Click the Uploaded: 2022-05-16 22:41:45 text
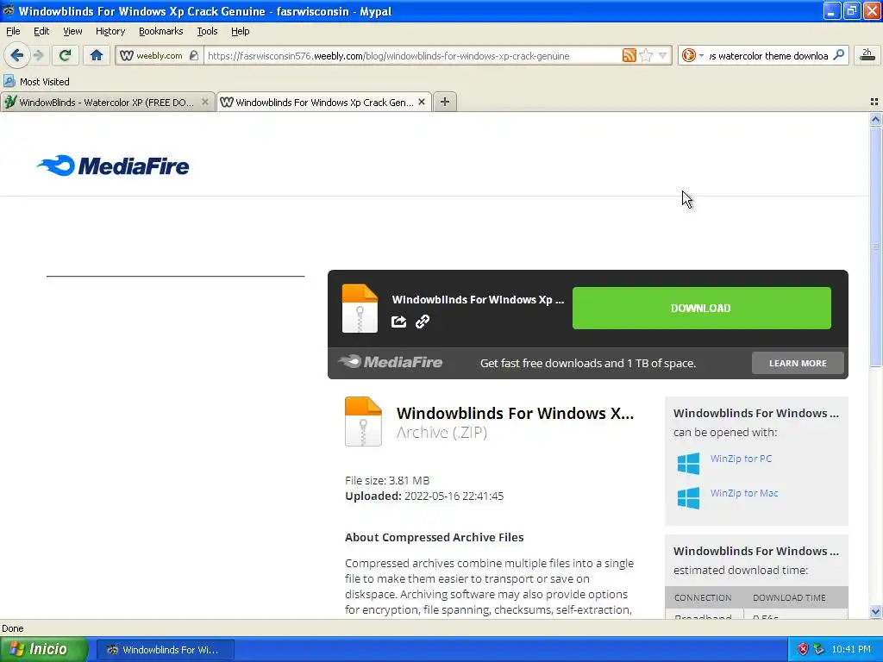 (424, 496)
